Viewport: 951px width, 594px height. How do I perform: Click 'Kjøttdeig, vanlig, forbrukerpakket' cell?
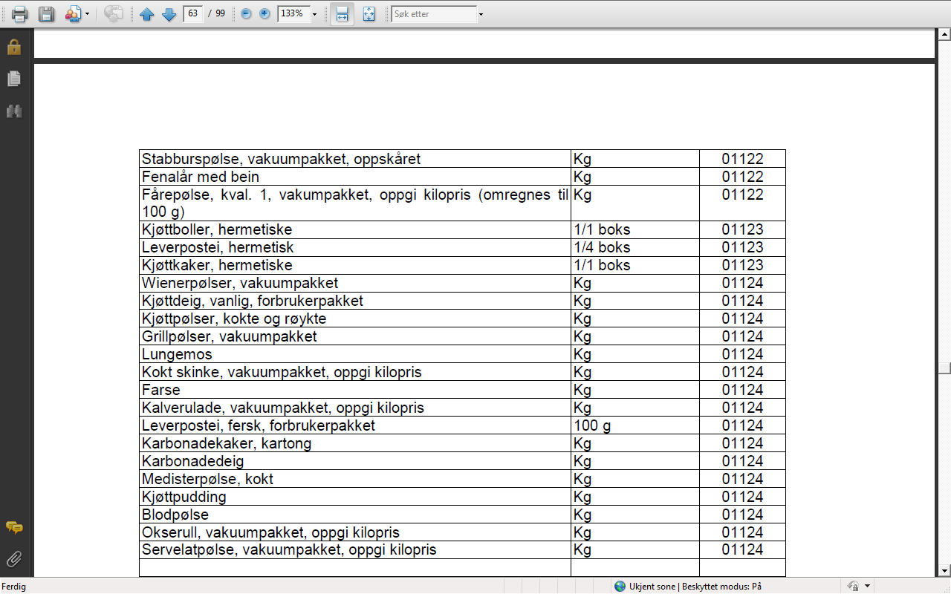355,301
